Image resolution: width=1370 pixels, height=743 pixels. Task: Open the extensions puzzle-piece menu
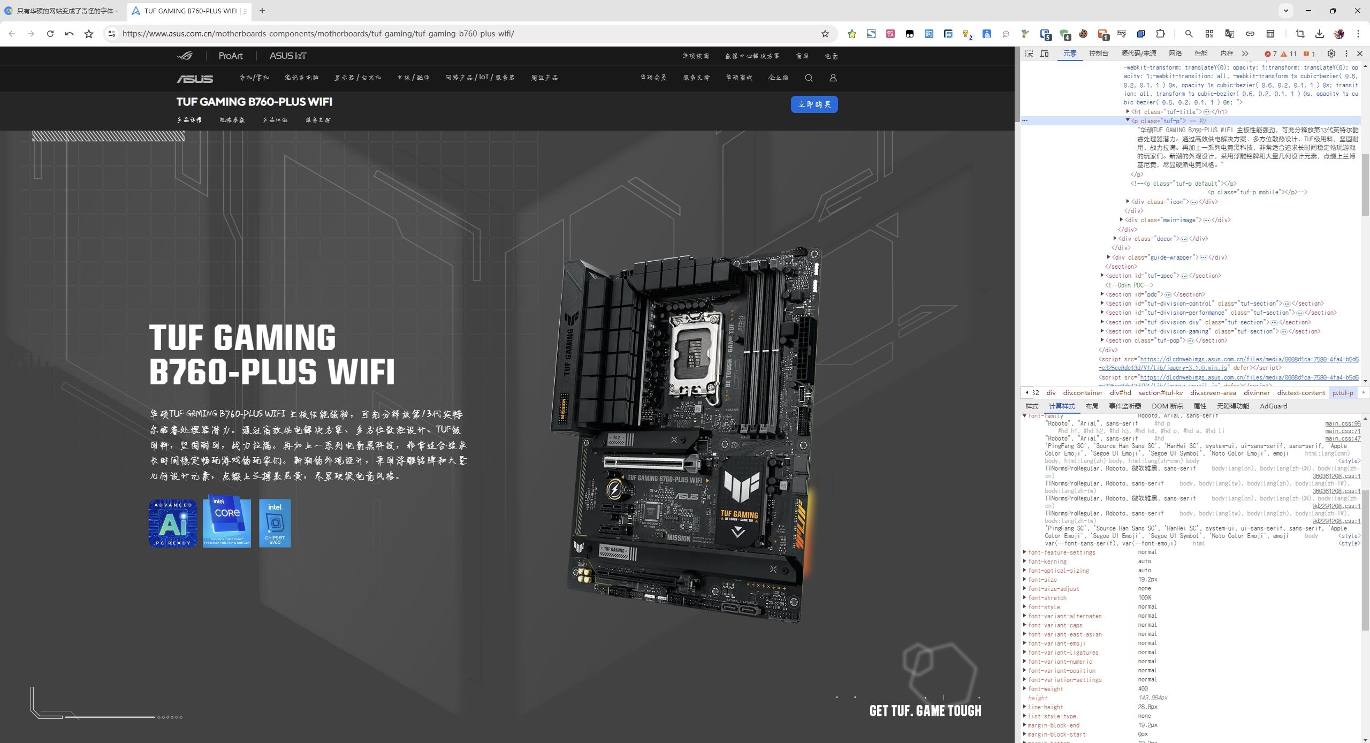[x=1160, y=34]
